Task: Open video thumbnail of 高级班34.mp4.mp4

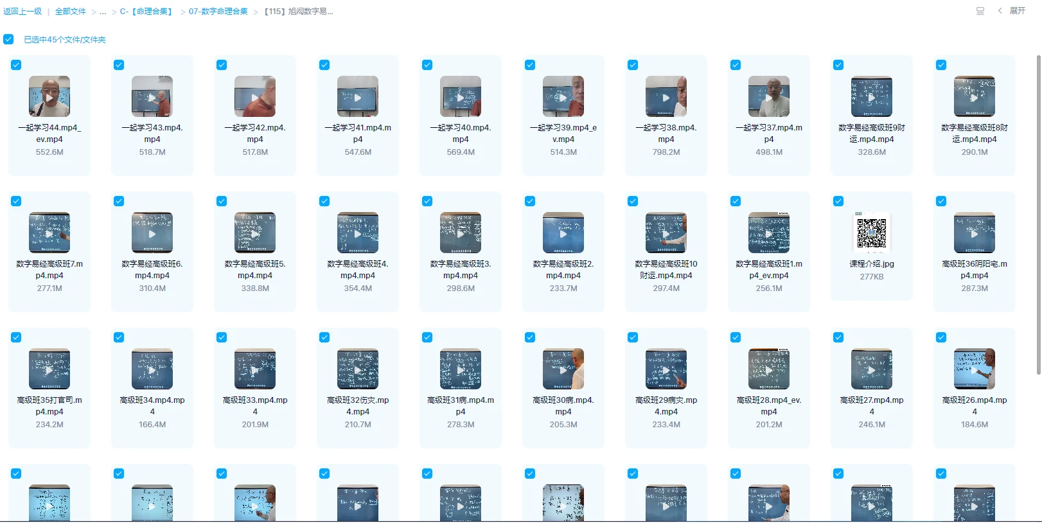Action: (x=152, y=369)
